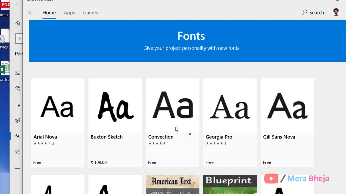Open the Gill Sans Nova font preview
Viewport: 346px width, 194px height.
[x=287, y=105]
